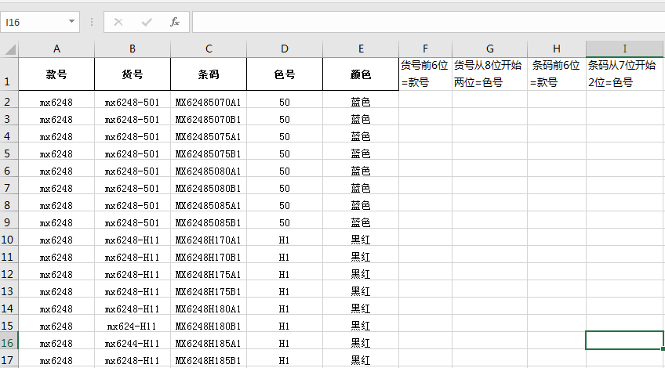Click cell 条码前6位=款号
This screenshot has width=665, height=368.
click(557, 74)
